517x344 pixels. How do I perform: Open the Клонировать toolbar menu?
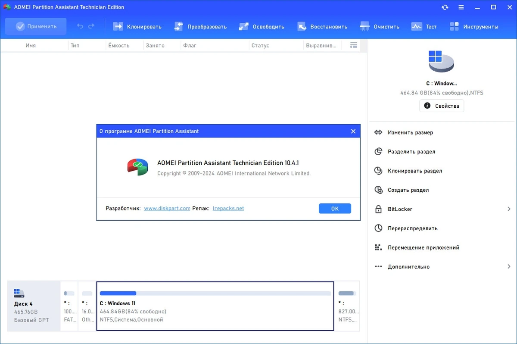pyautogui.click(x=137, y=26)
